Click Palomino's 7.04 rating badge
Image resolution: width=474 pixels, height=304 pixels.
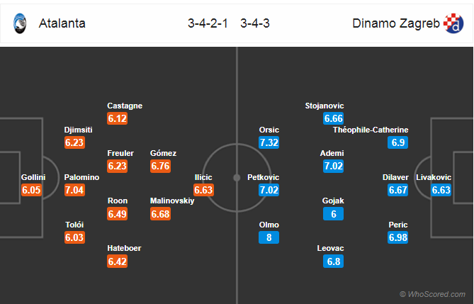[x=74, y=190]
